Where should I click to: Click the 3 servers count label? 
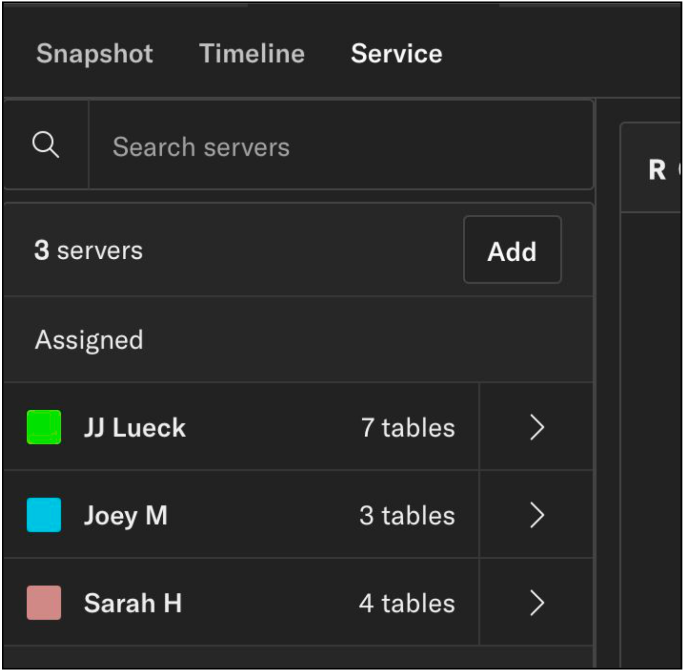87,250
